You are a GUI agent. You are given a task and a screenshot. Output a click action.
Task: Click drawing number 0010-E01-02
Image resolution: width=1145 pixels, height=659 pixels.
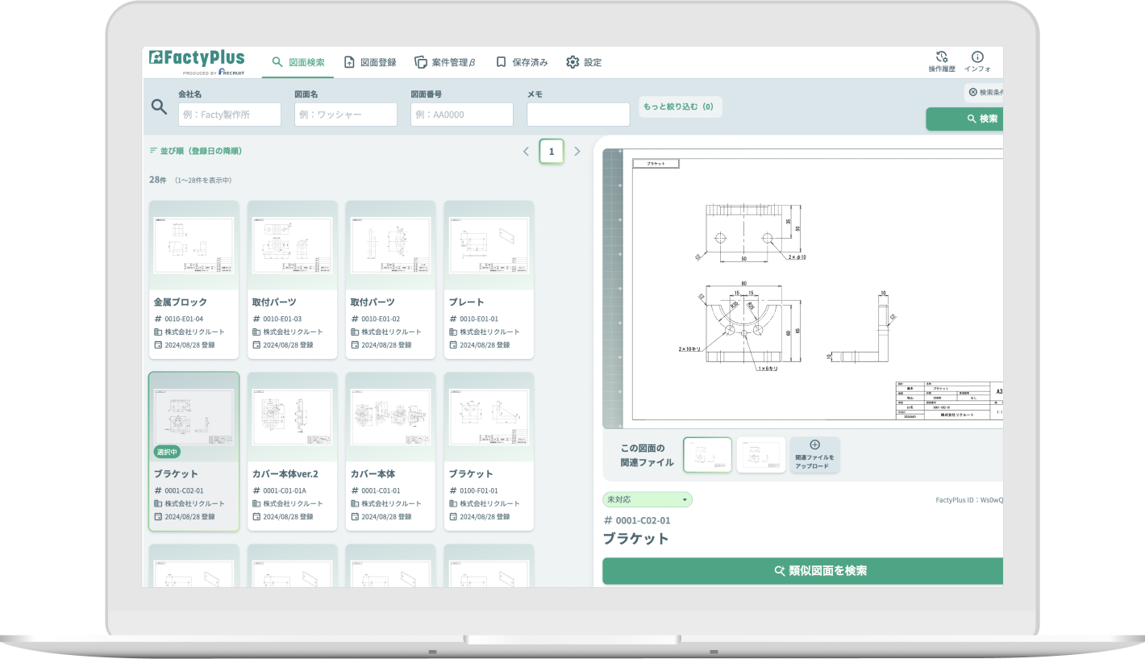[381, 319]
